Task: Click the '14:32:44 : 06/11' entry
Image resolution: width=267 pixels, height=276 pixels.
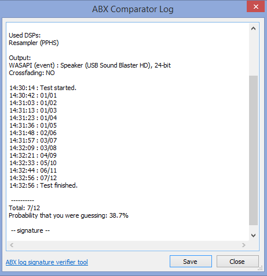Action: click(x=33, y=170)
